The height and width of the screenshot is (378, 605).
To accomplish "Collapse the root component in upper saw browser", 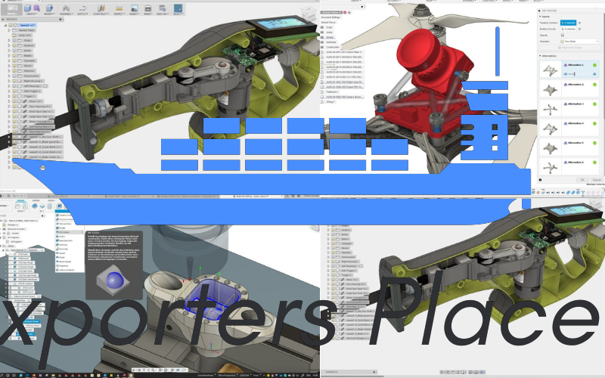I will (5, 25).
